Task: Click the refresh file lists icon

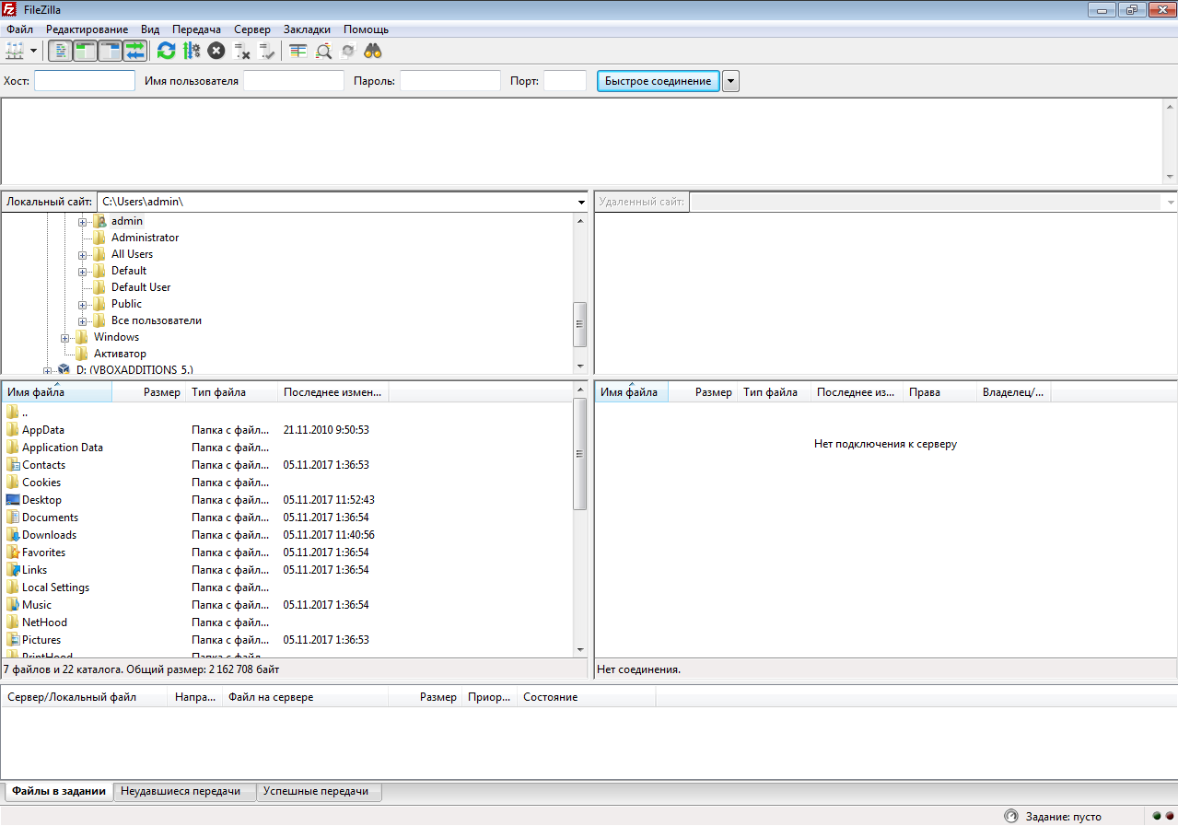Action: point(166,51)
